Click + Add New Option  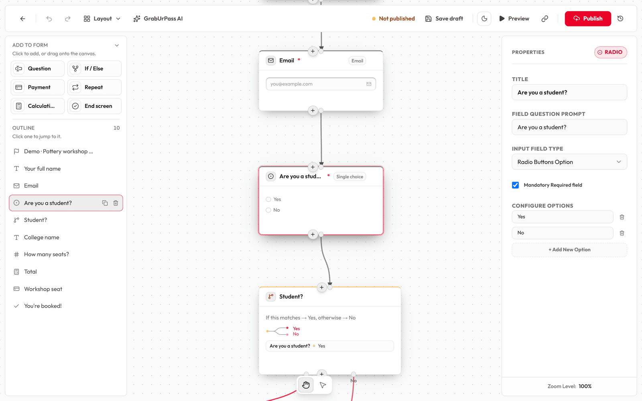[x=569, y=250]
